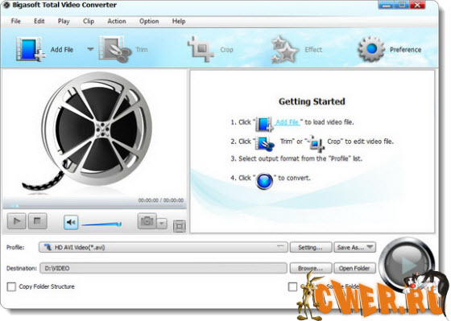Close the Bigasoft Total Video Converter window

pyautogui.click(x=418, y=5)
